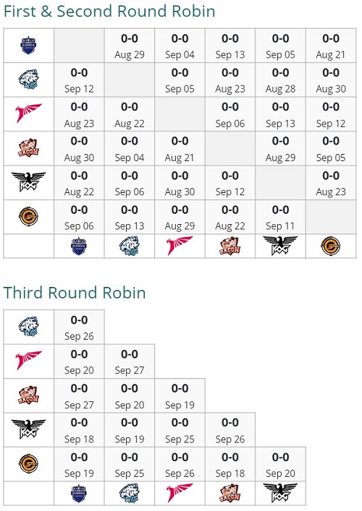Open the Sep 11 match cell
Image resolution: width=362 pixels, height=511 pixels.
[x=280, y=217]
